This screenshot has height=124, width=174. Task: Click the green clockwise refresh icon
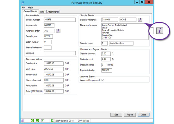click(x=32, y=121)
